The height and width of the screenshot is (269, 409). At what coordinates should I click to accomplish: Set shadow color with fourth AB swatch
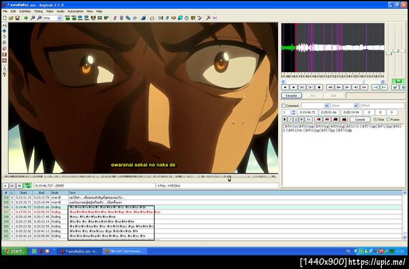pos(344,119)
